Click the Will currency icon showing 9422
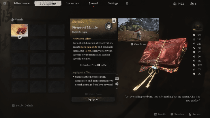 [175, 4]
